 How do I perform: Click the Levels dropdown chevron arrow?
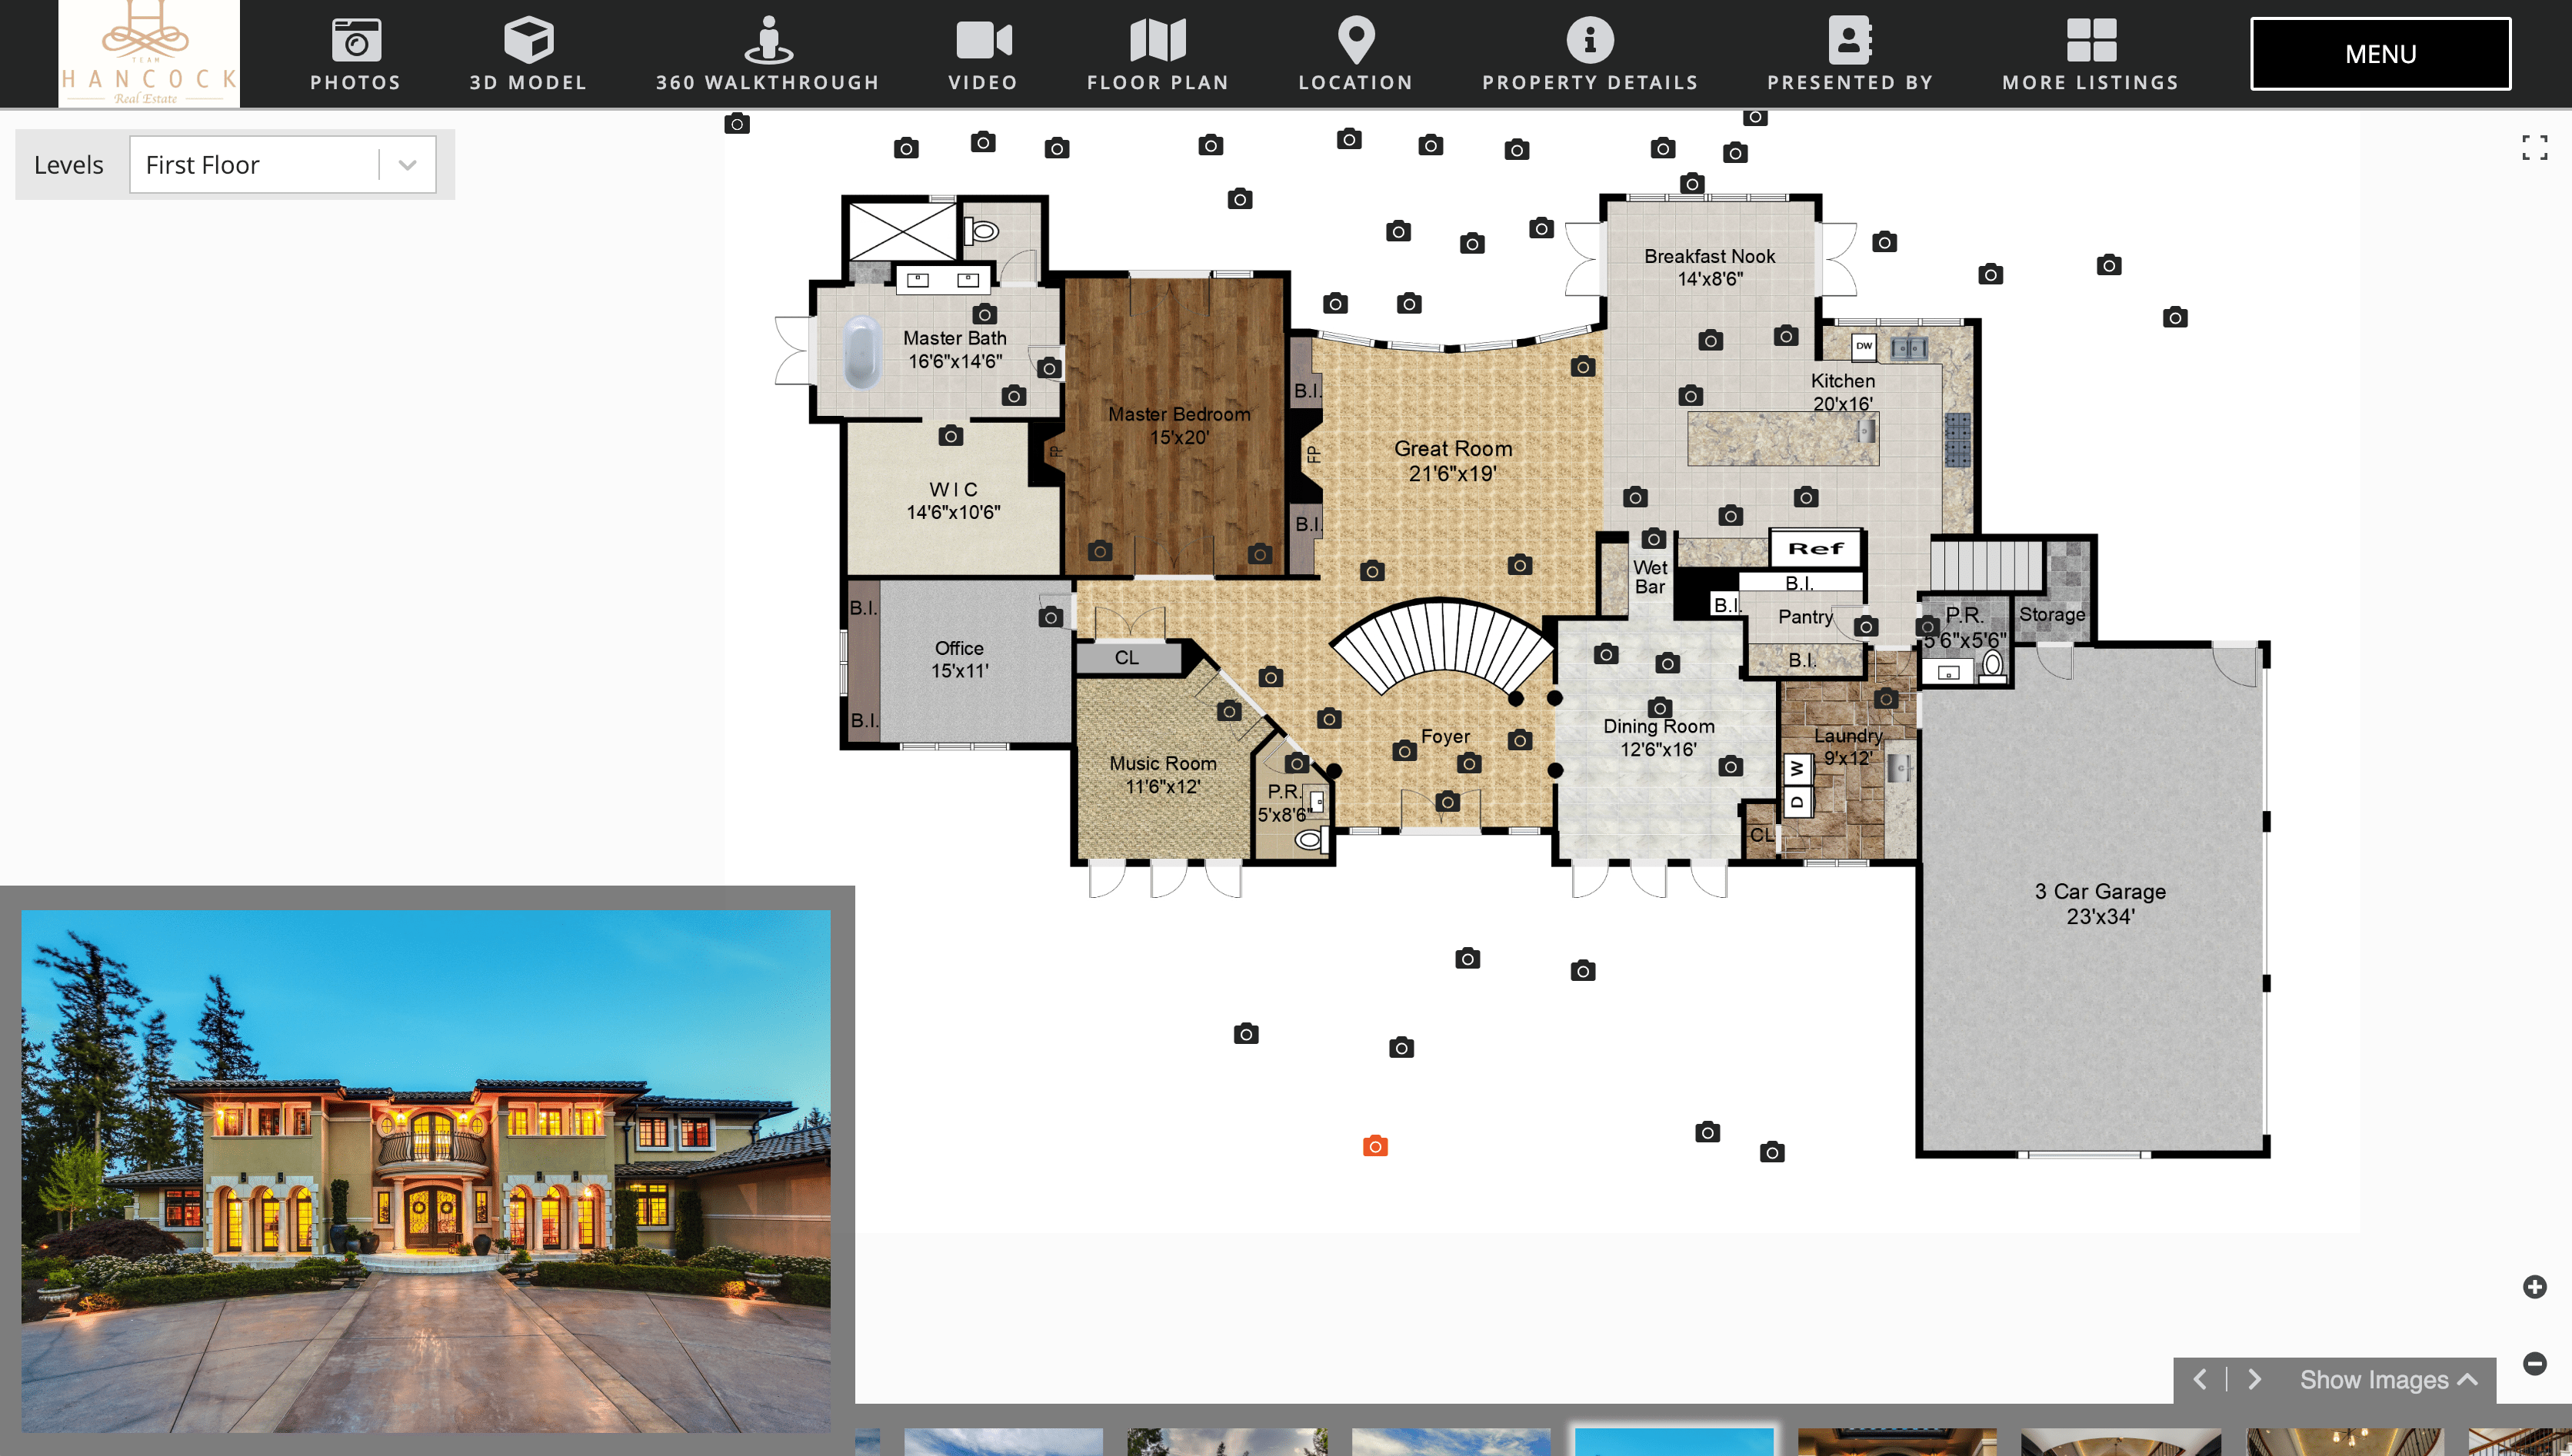pyautogui.click(x=407, y=165)
